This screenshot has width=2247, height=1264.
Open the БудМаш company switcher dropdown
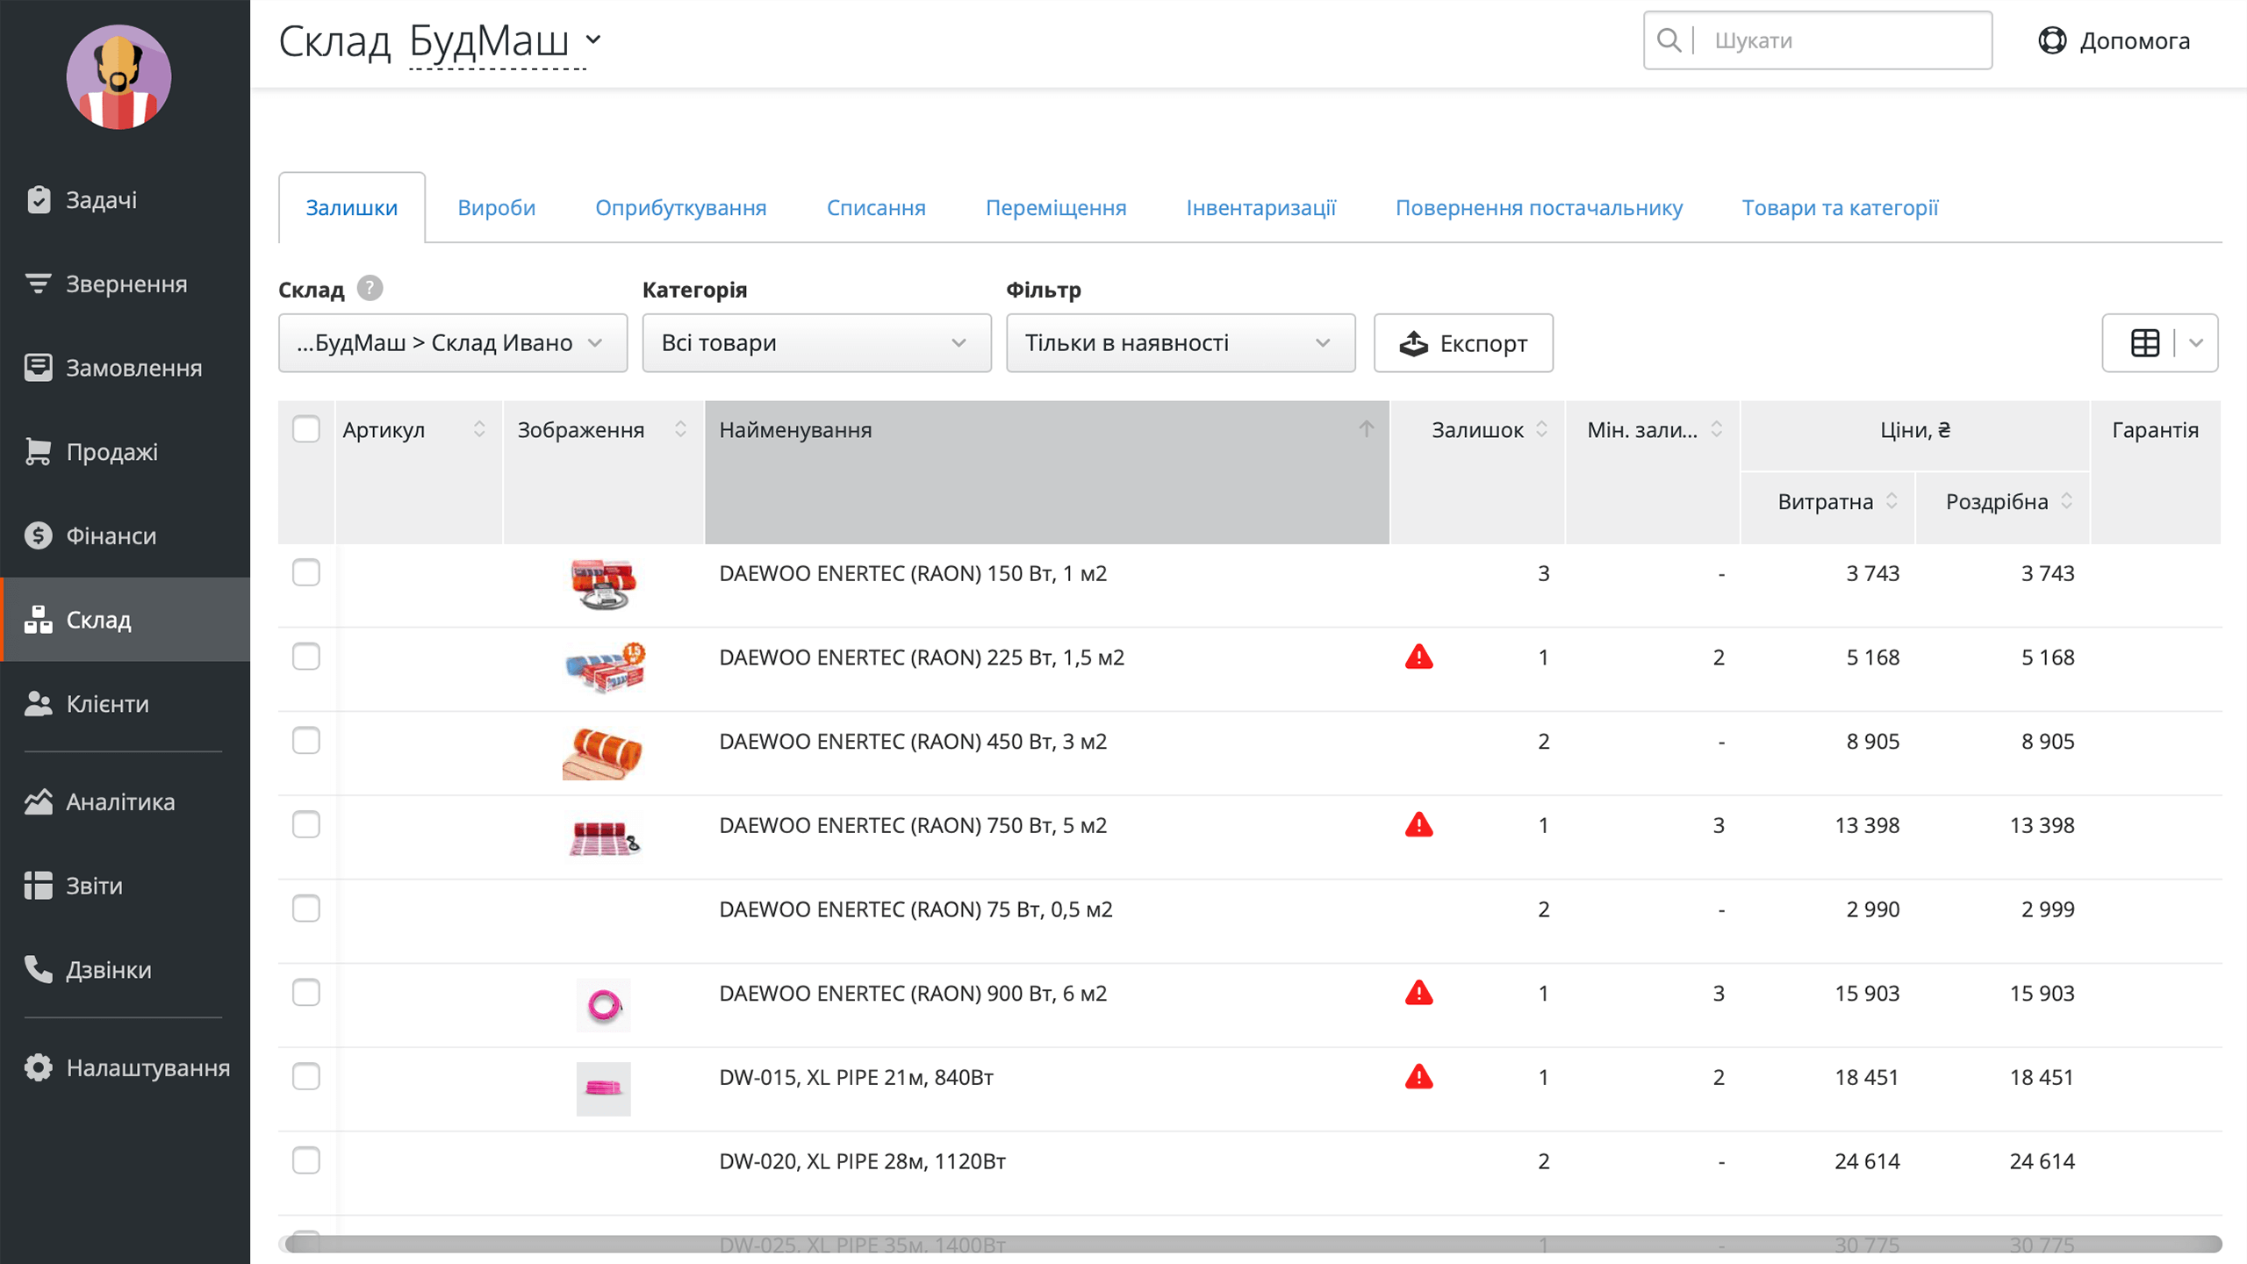click(506, 41)
